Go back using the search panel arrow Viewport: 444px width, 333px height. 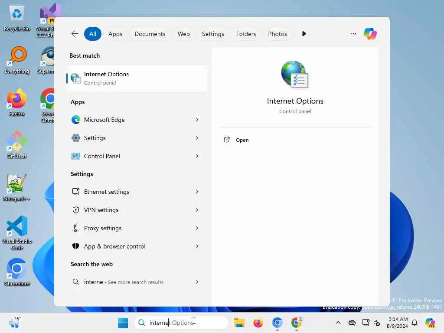coord(75,34)
